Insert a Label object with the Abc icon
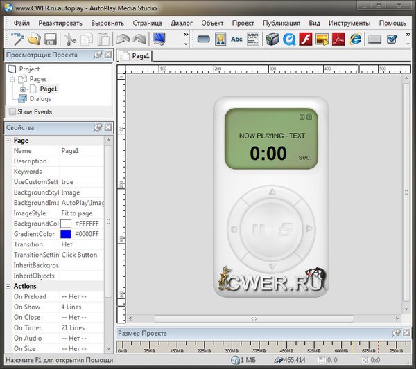This screenshot has height=369, width=416. click(237, 39)
